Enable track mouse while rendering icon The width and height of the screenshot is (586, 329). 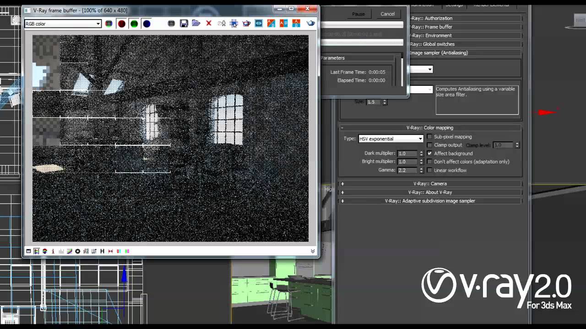tap(234, 23)
